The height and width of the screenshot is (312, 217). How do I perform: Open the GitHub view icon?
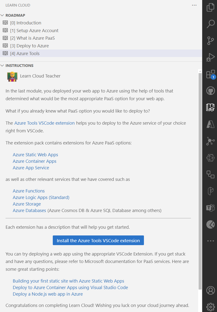210,91
